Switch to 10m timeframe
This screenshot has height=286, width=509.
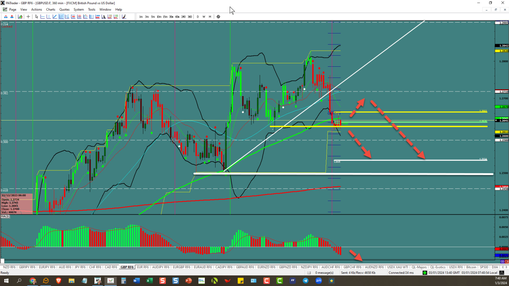159,16
